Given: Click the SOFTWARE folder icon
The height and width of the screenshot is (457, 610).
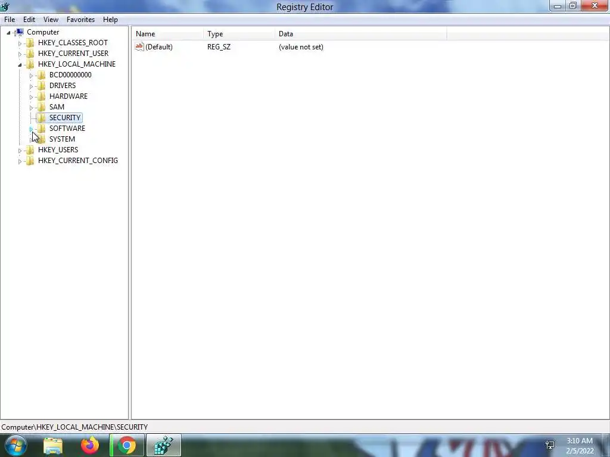Looking at the screenshot, I should tap(42, 129).
